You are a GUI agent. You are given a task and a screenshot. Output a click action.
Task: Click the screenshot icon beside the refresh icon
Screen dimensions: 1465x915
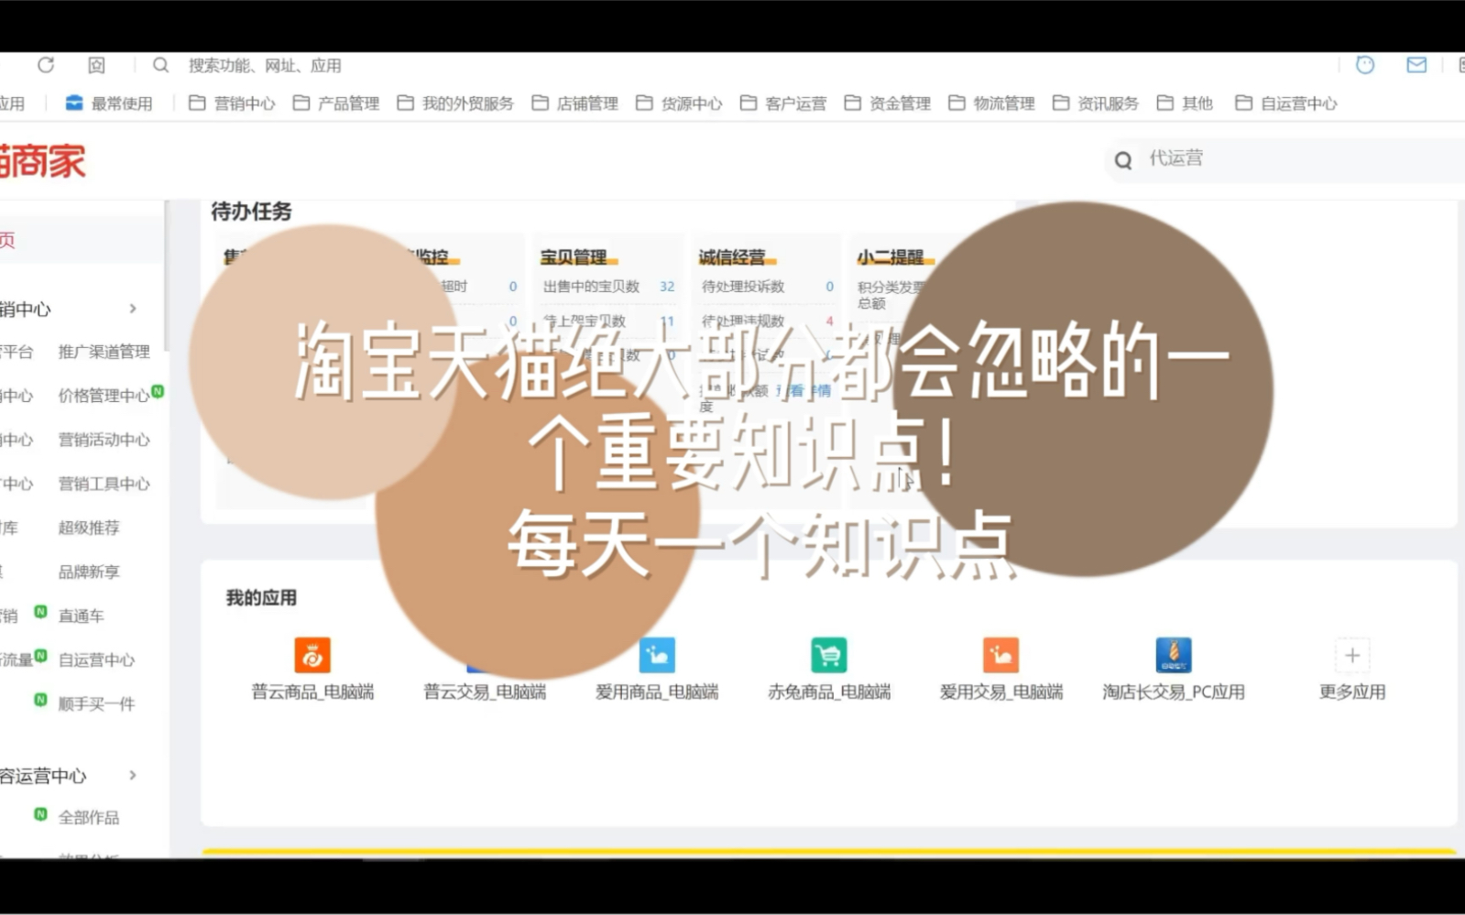pyautogui.click(x=96, y=65)
